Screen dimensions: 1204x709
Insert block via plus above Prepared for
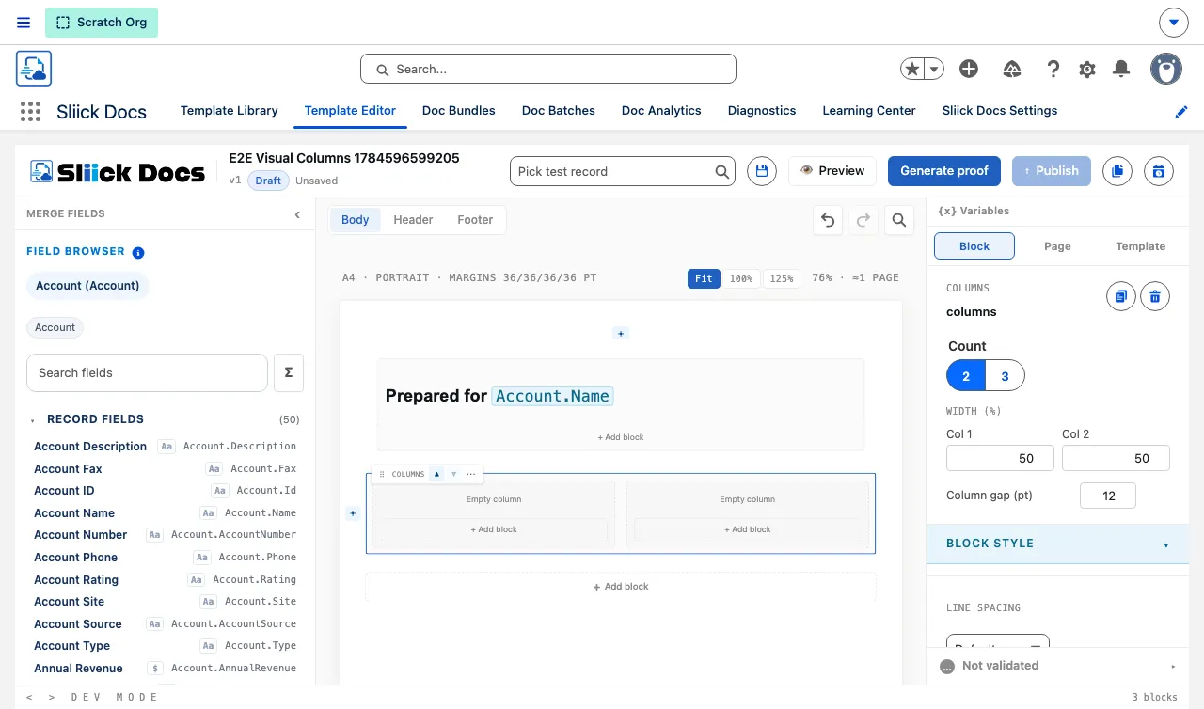coord(621,333)
